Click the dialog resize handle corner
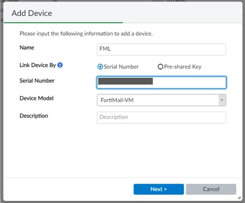 coord(239,197)
